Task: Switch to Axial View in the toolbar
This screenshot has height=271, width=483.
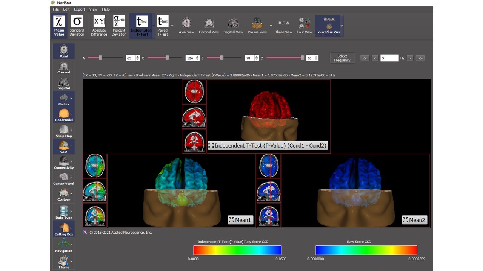Action: tap(186, 26)
